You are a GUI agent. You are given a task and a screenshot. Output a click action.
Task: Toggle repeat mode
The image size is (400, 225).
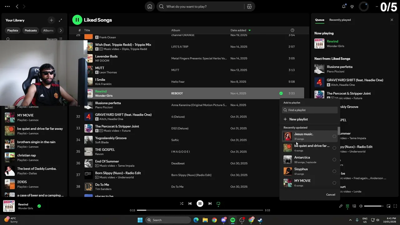click(x=218, y=203)
